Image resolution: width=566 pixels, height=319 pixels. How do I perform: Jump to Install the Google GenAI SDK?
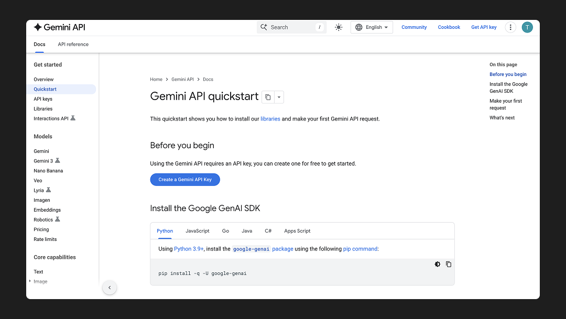(x=508, y=87)
